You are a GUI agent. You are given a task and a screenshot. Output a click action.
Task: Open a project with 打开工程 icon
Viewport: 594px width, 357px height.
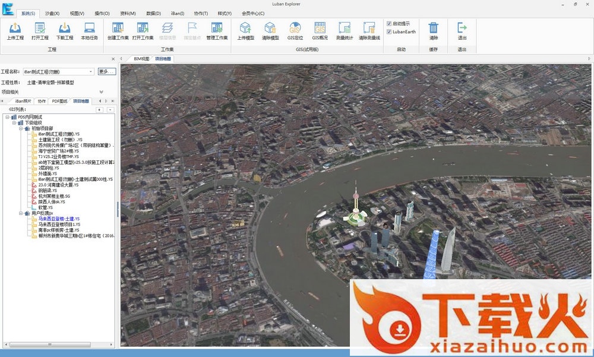coord(40,28)
